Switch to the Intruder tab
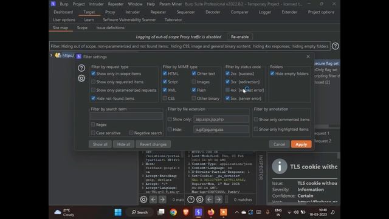 coord(133,12)
